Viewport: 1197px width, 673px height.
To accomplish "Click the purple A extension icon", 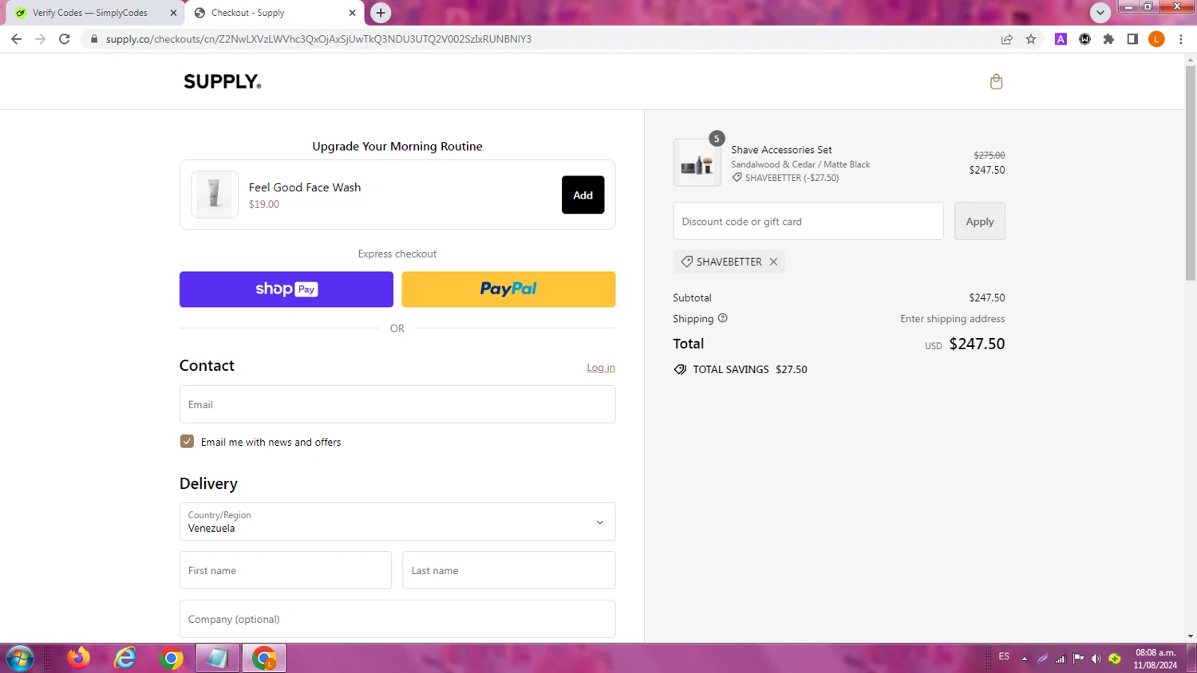I will coord(1061,39).
